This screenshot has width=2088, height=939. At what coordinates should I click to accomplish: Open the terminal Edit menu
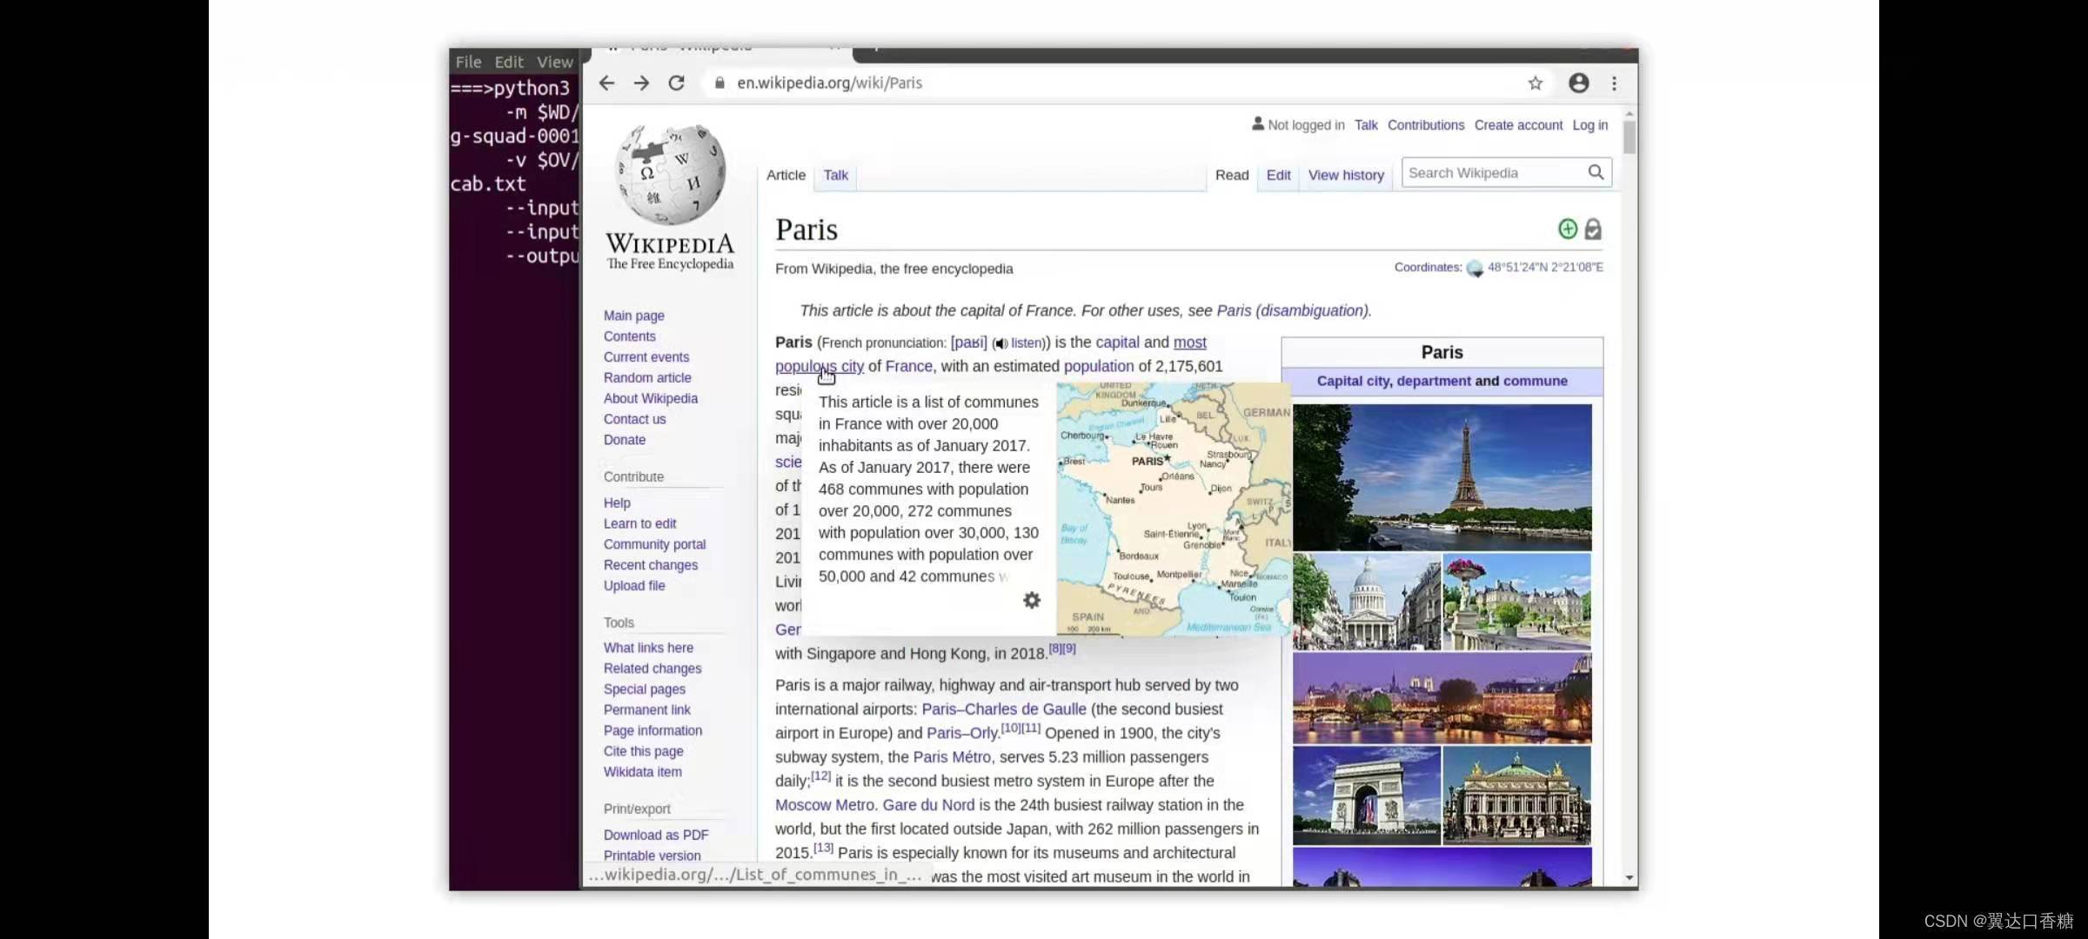coord(509,62)
